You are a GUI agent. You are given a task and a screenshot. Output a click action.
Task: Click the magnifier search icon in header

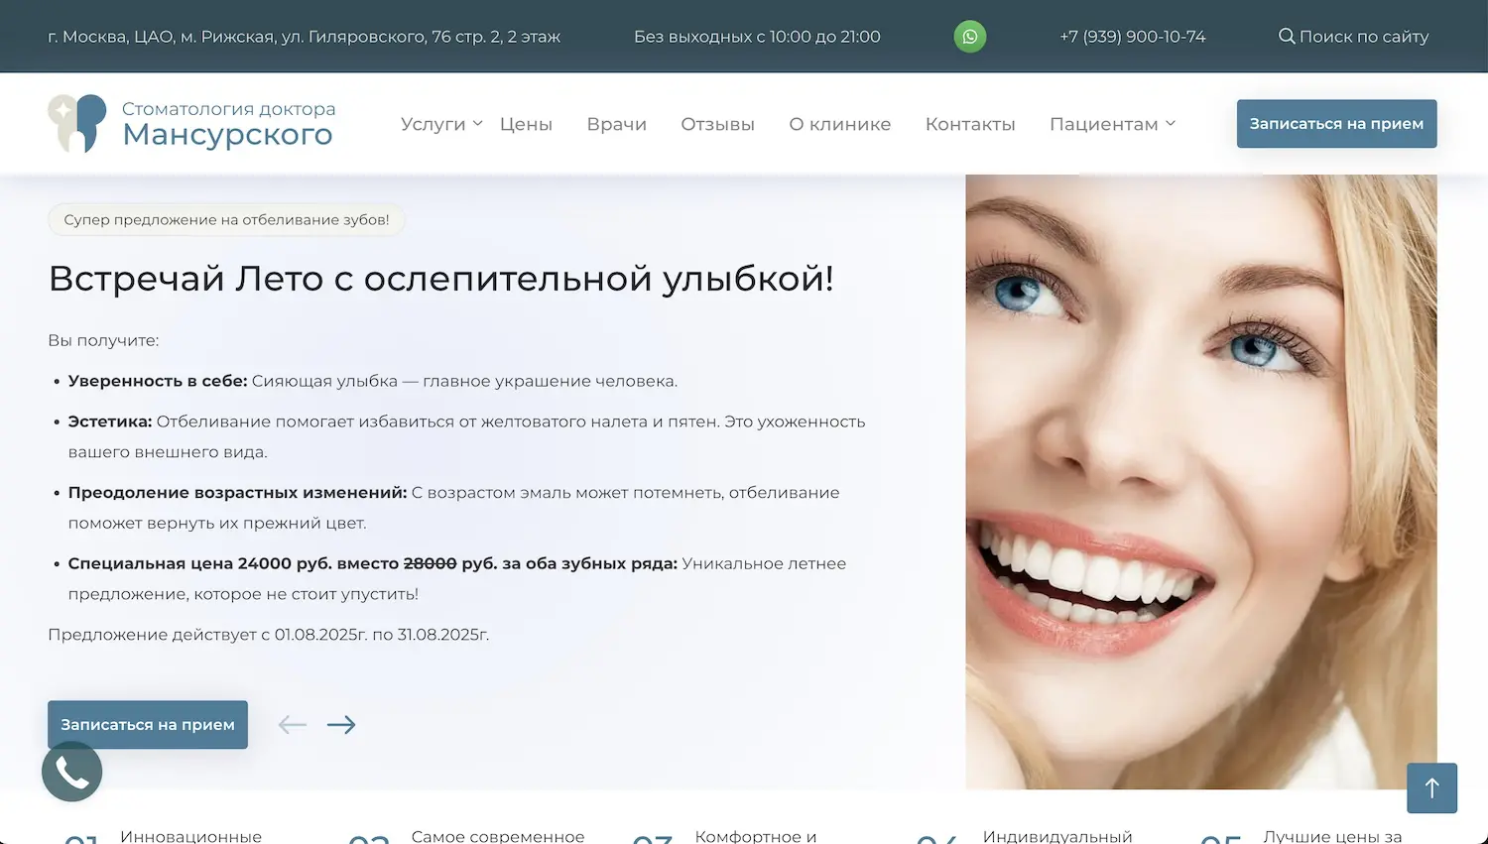[x=1287, y=37]
